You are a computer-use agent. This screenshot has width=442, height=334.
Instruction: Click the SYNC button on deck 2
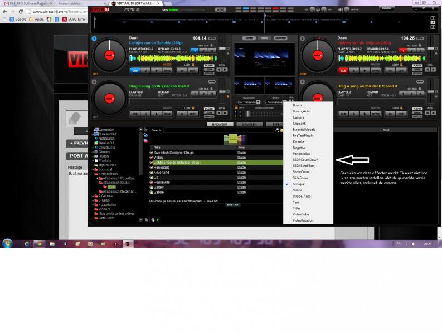[x=375, y=70]
